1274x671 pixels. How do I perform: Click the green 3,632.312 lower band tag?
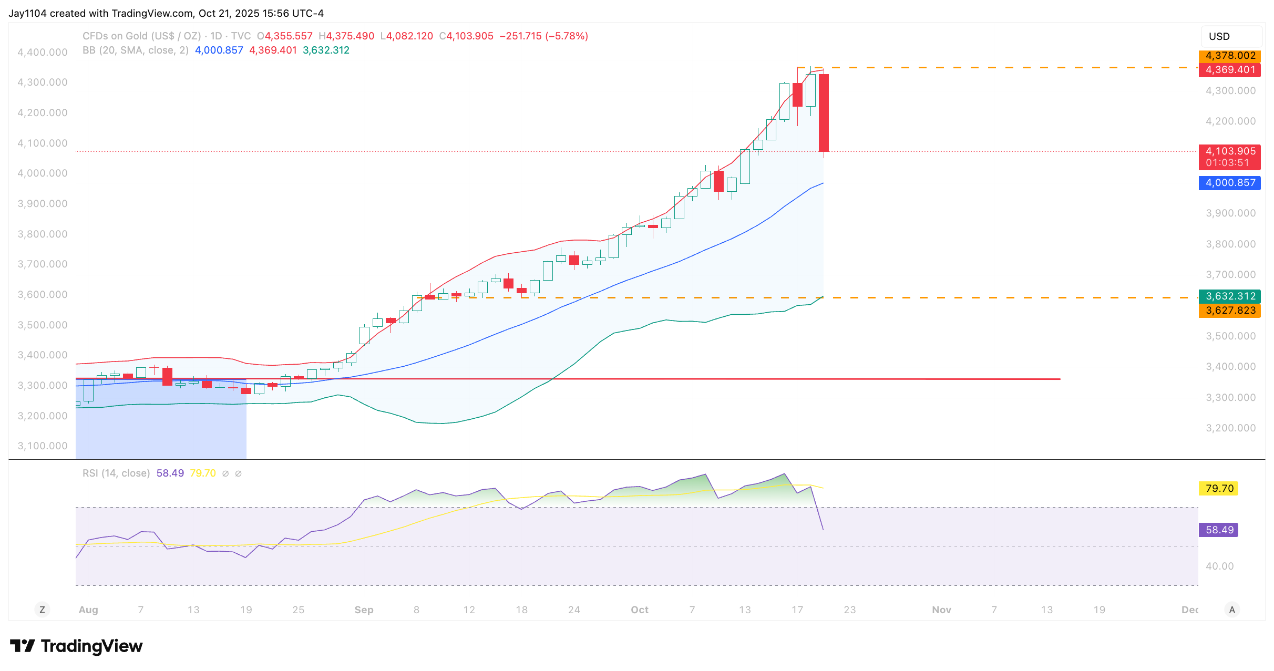click(x=1230, y=296)
